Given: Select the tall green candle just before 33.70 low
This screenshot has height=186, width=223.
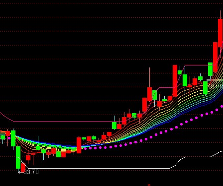Looking at the screenshot, I should coord(18,157).
